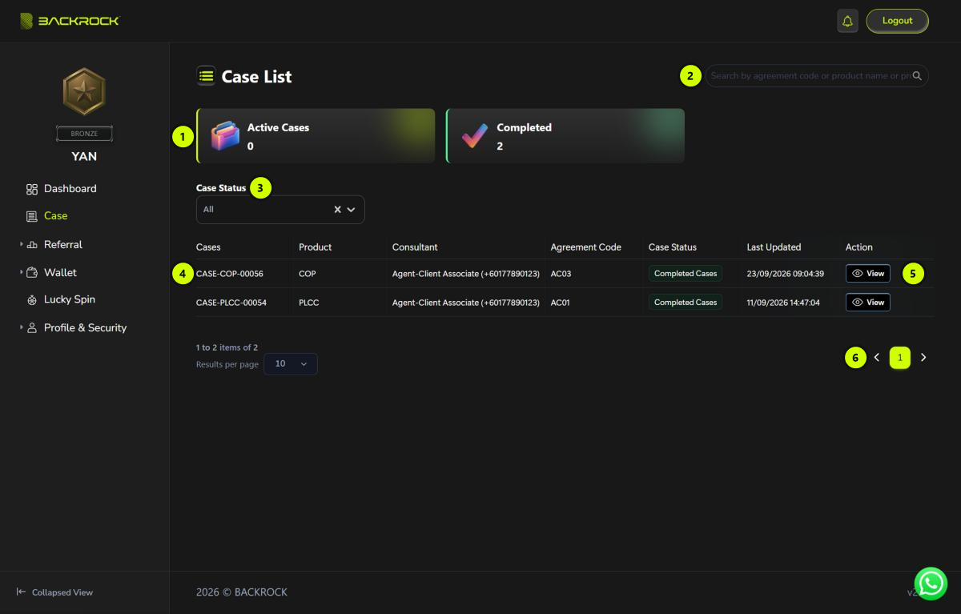Expand the Referral submenu arrow
Image resolution: width=961 pixels, height=614 pixels.
[22, 244]
